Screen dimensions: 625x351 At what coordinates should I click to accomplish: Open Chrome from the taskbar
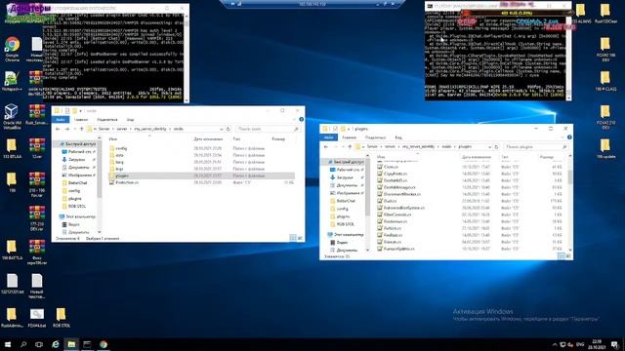(x=104, y=344)
